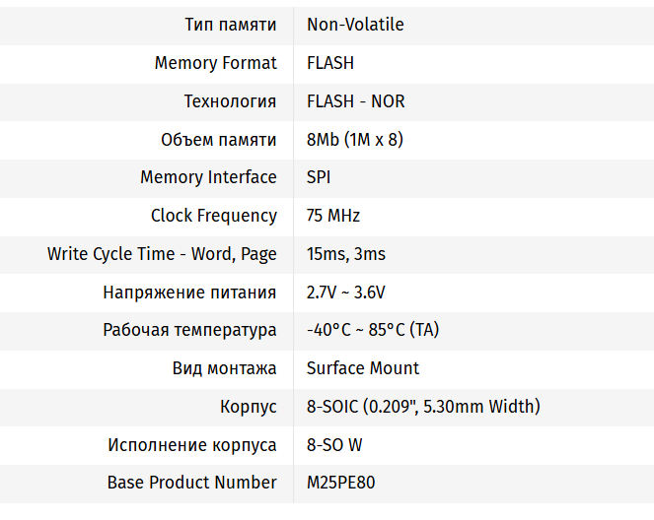Select the Исполнение корпуса label
This screenshot has height=520, width=654.
pos(191,445)
